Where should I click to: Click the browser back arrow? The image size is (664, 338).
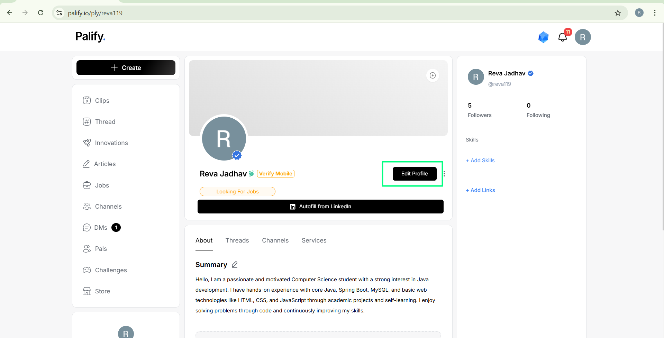[10, 13]
